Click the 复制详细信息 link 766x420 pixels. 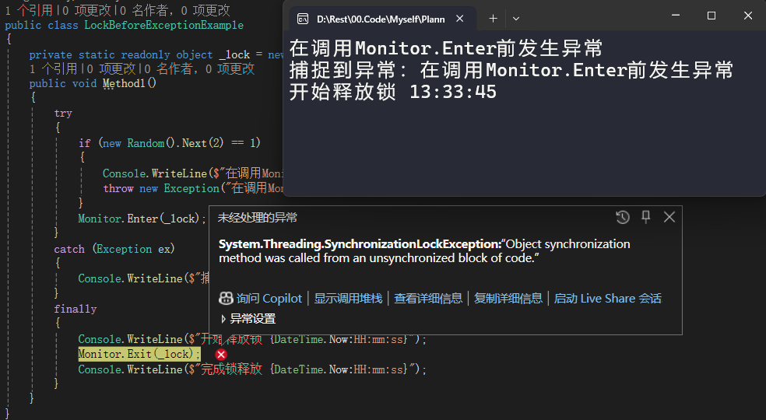click(x=508, y=299)
